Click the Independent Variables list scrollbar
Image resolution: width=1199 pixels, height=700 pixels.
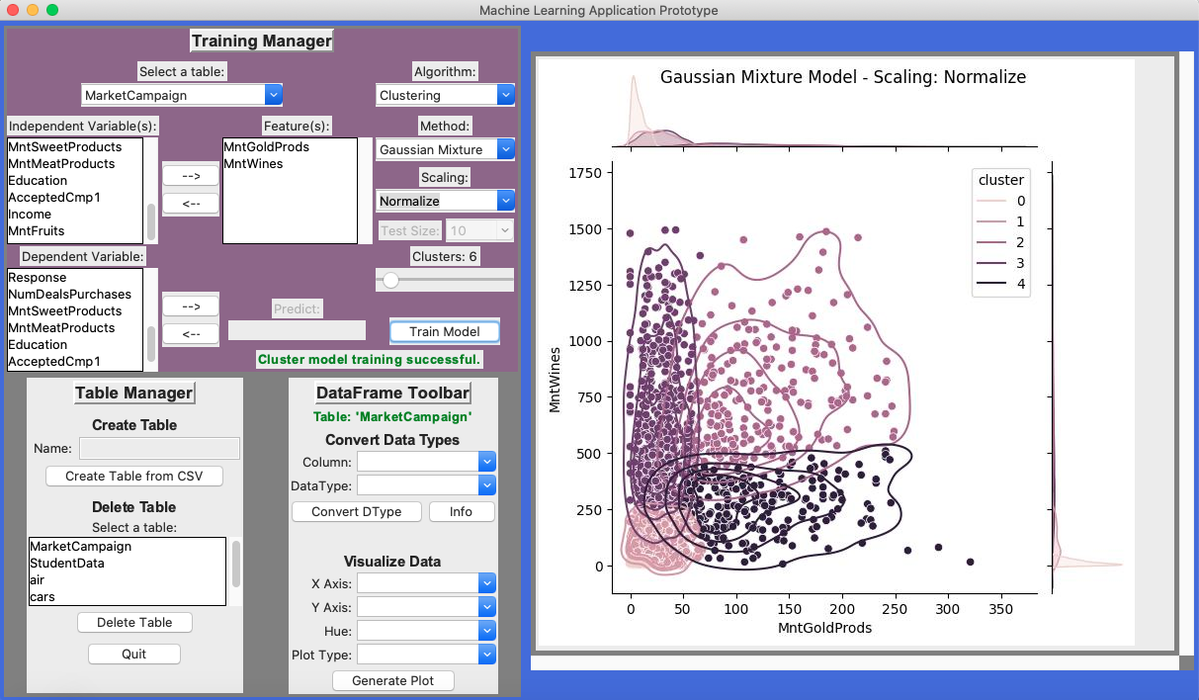coord(151,221)
